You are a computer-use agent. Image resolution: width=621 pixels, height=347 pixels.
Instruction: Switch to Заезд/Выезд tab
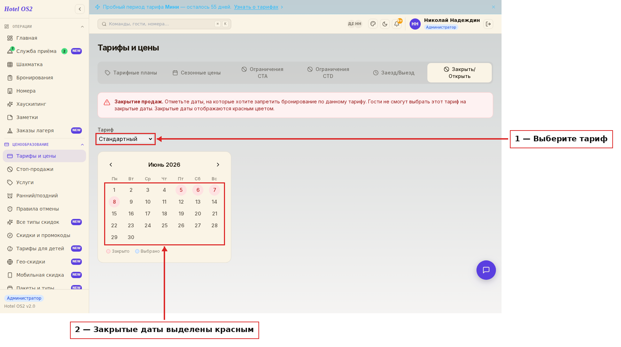pyautogui.click(x=394, y=73)
